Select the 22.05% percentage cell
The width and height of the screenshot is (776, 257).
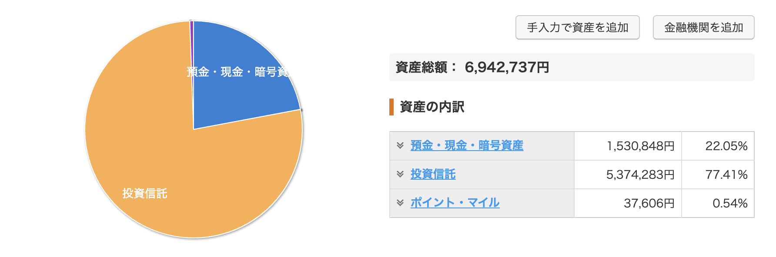726,146
